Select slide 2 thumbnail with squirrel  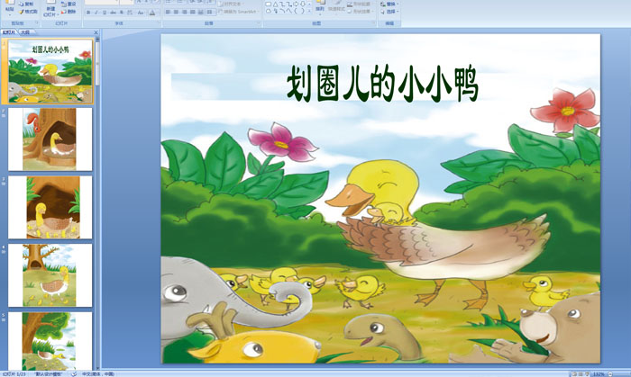tap(50, 139)
